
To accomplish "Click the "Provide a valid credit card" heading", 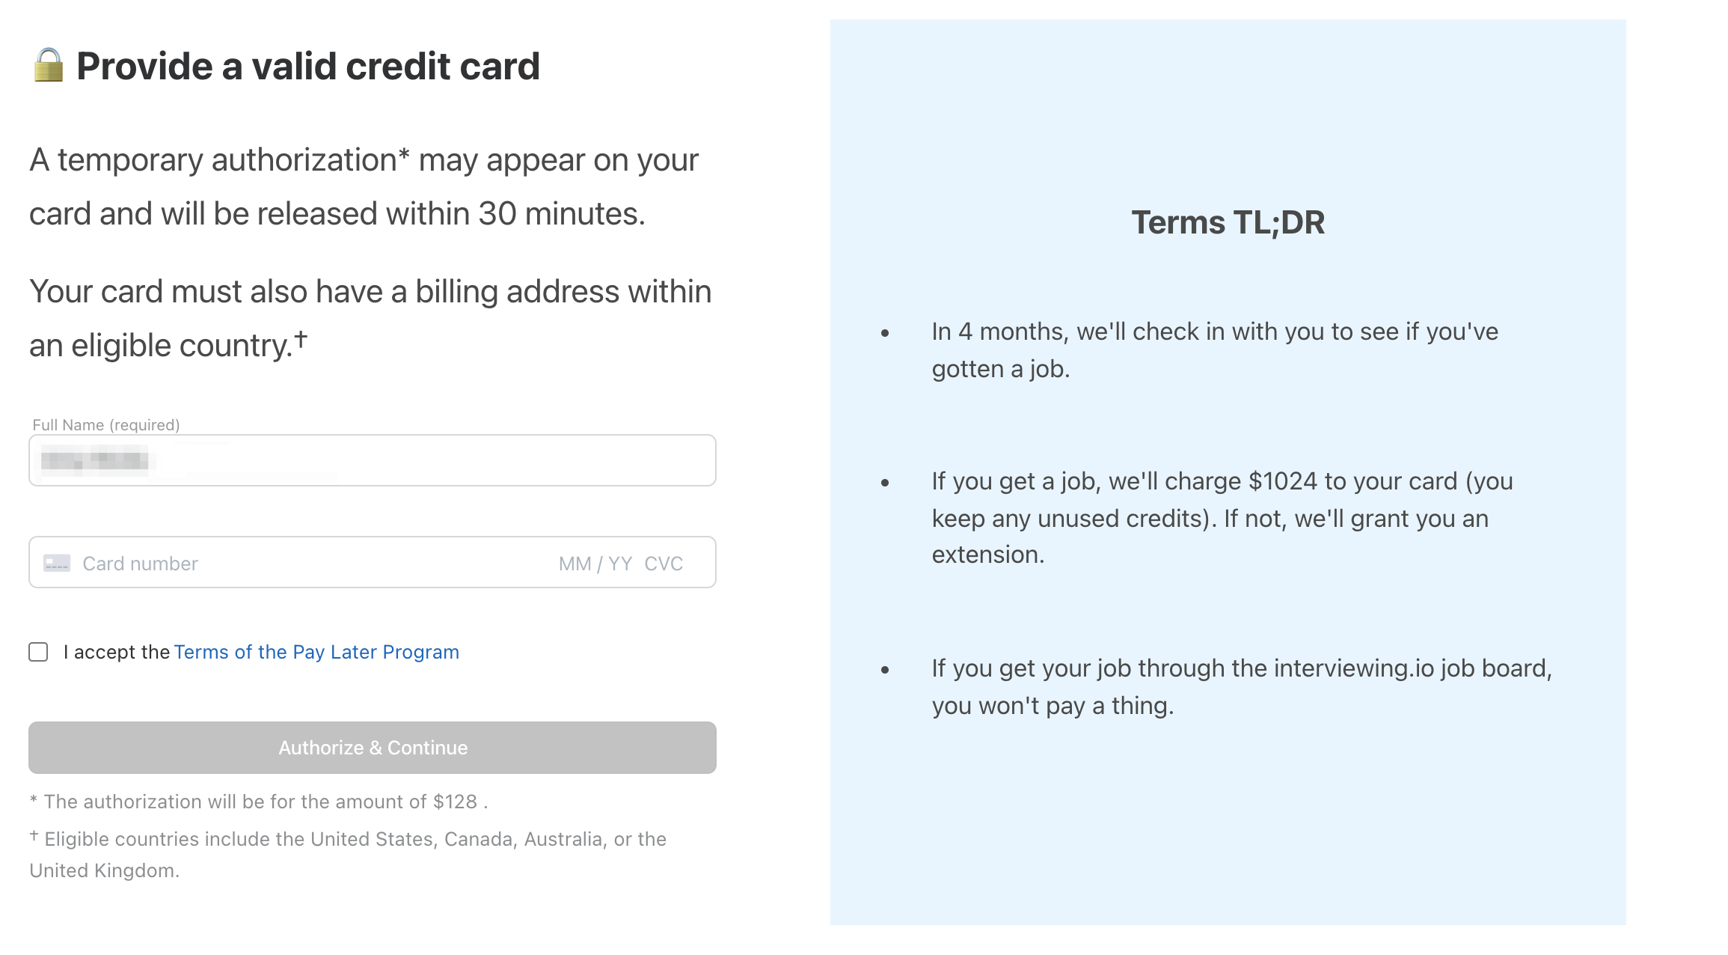I will tap(307, 67).
